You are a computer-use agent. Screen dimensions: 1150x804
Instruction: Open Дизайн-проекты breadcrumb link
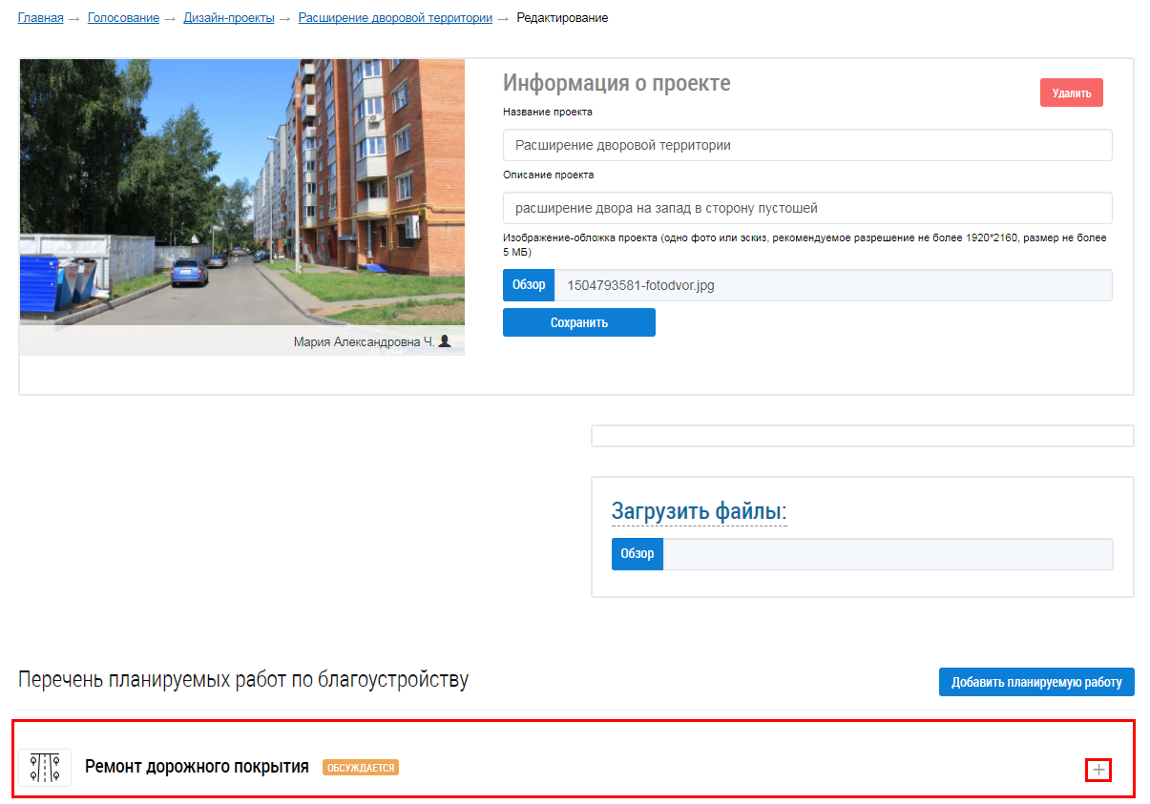tap(228, 18)
